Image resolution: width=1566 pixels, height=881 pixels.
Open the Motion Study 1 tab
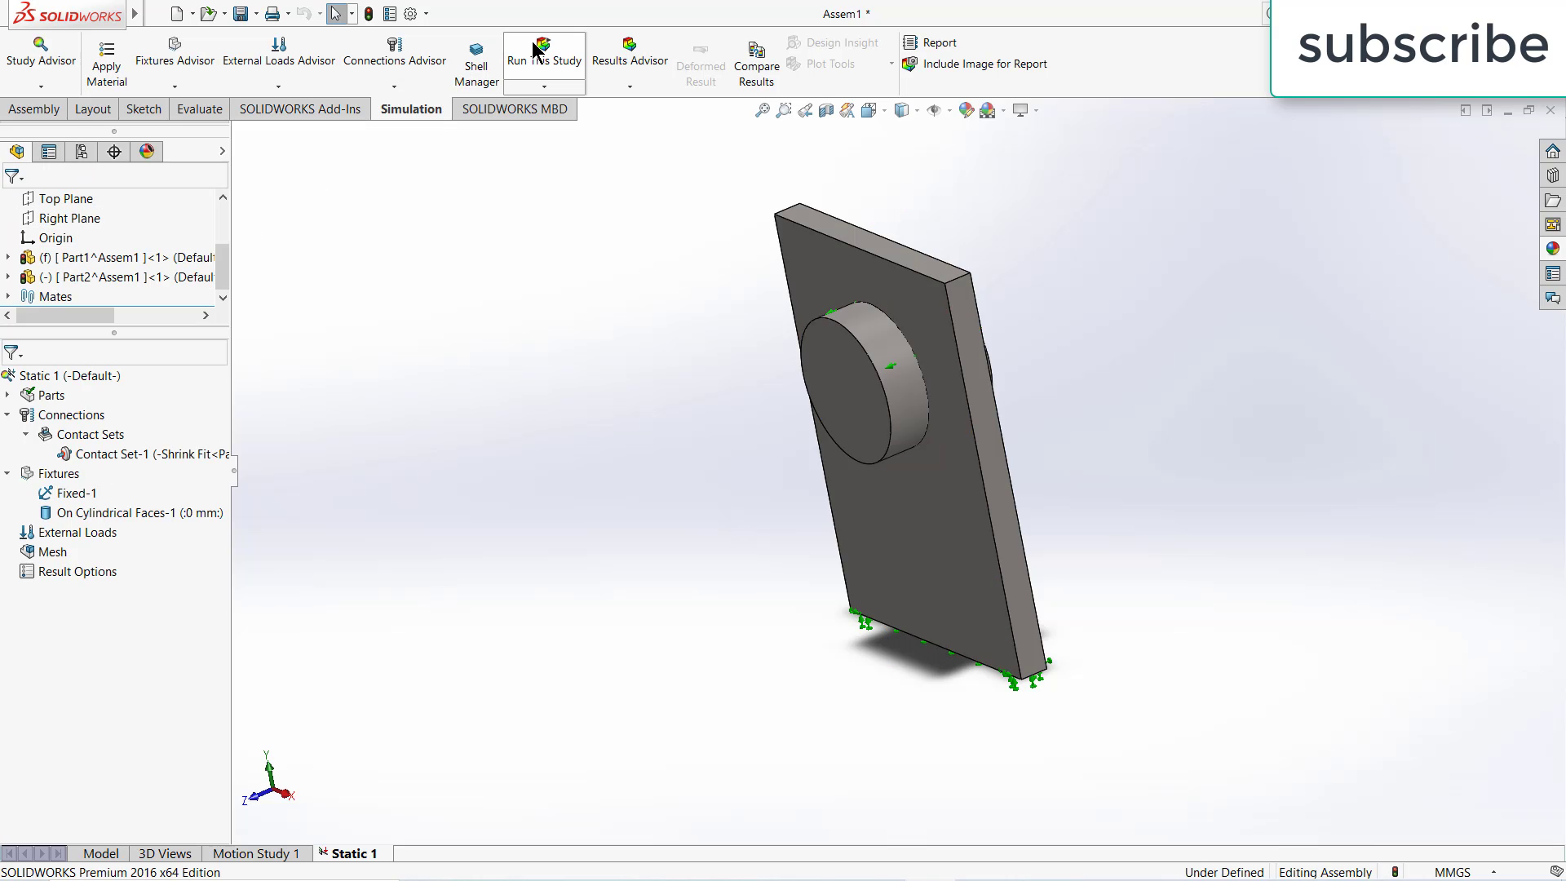[x=255, y=852]
